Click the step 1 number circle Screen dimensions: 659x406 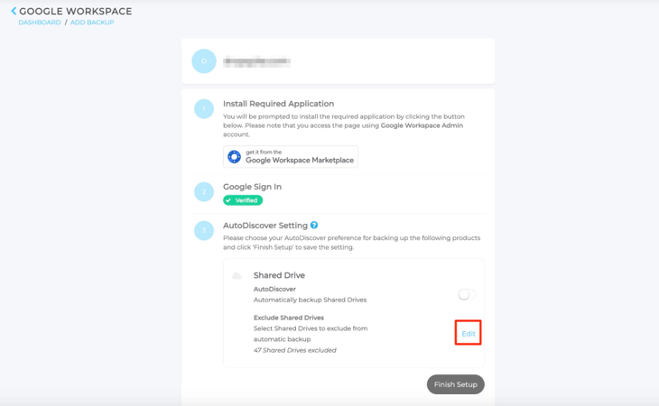click(x=204, y=109)
